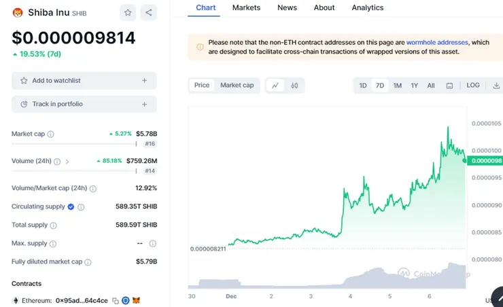The height and width of the screenshot is (307, 503).
Task: Switch chart to line view
Action: point(275,86)
